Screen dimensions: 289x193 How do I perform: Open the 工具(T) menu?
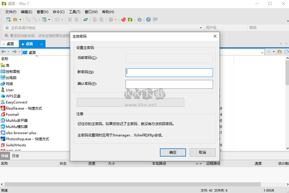(75, 12)
